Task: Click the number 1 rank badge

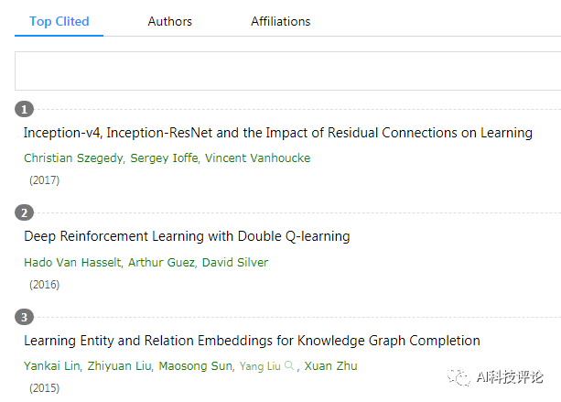Action: (x=24, y=109)
